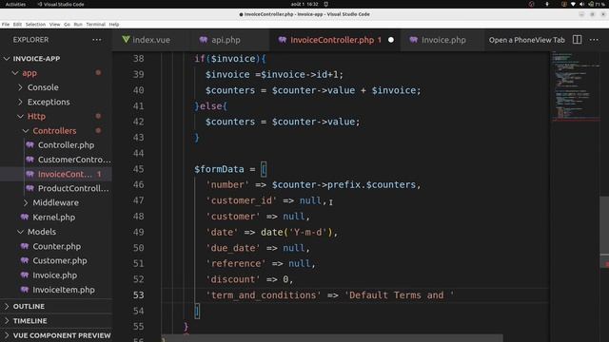Click the horizontal editor scrollbar

click(332, 339)
